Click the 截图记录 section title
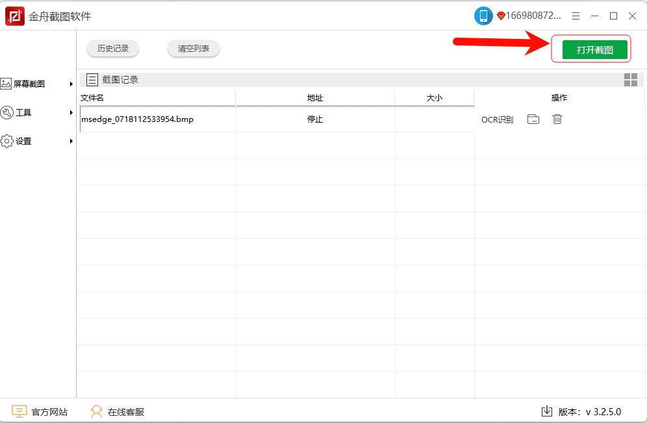This screenshot has height=423, width=647. (x=120, y=80)
